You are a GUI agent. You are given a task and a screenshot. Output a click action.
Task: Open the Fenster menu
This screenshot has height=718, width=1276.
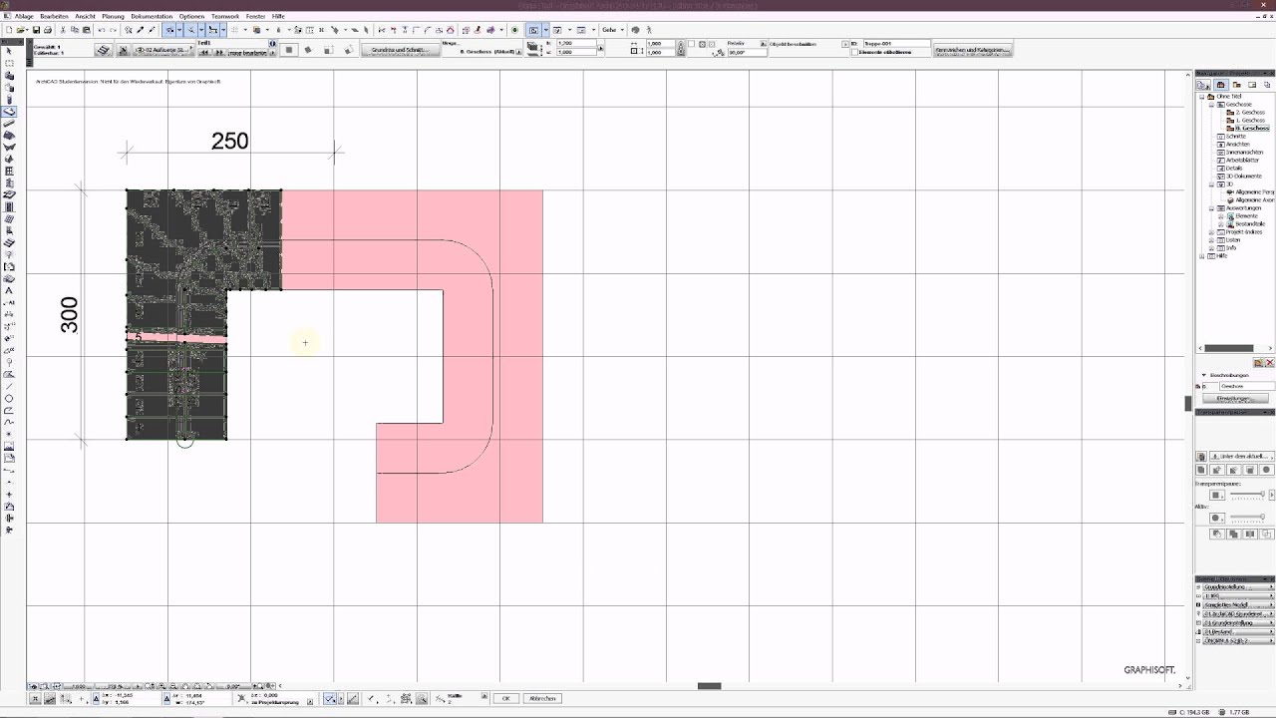click(255, 16)
